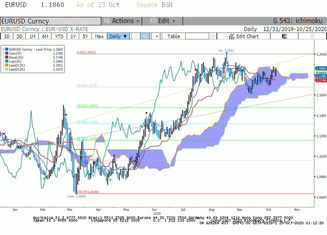This screenshot has width=327, height=235.
Task: Click the double left chevron icon
Action: [213, 36]
